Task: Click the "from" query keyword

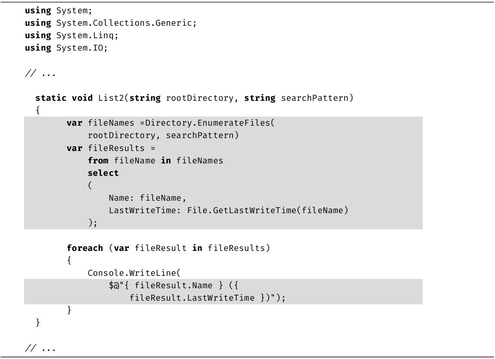Action: coord(98,160)
